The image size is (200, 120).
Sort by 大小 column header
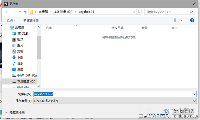[x=174, y=28]
